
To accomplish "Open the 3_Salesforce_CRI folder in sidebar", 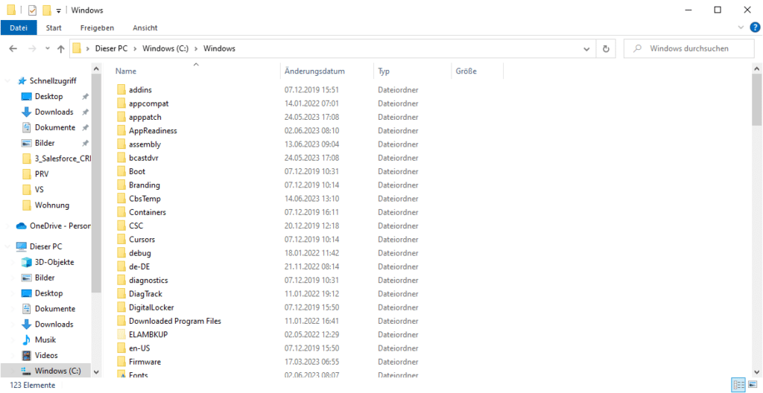I will pyautogui.click(x=63, y=159).
